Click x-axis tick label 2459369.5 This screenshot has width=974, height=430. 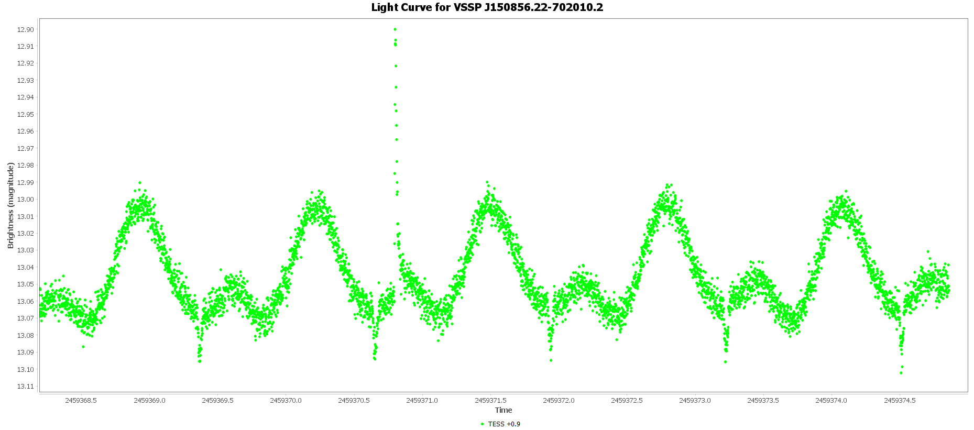click(217, 400)
